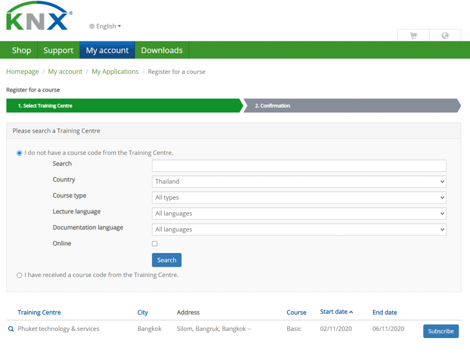Click step 2 Confirmation
The width and height of the screenshot is (470, 354).
tap(352, 106)
